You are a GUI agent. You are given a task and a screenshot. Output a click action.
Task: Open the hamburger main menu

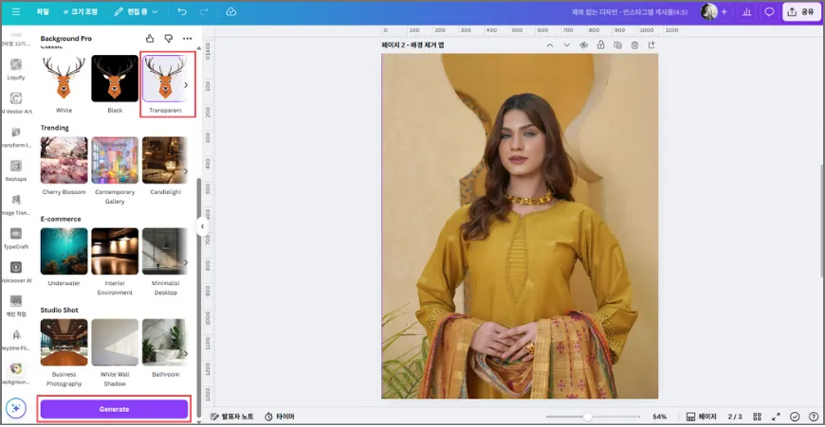click(16, 11)
